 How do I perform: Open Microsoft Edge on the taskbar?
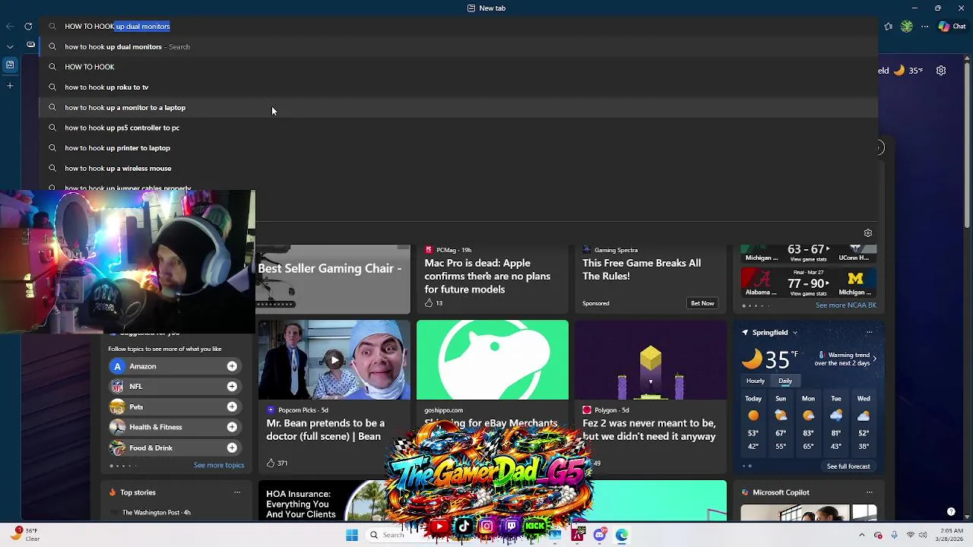click(x=622, y=535)
